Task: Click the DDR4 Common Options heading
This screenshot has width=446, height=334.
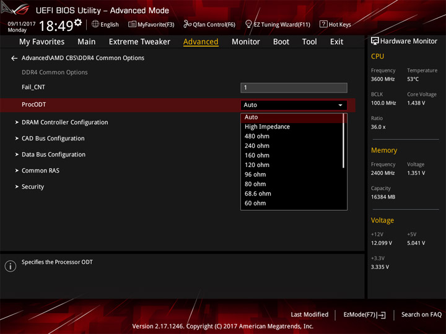Action: [55, 72]
